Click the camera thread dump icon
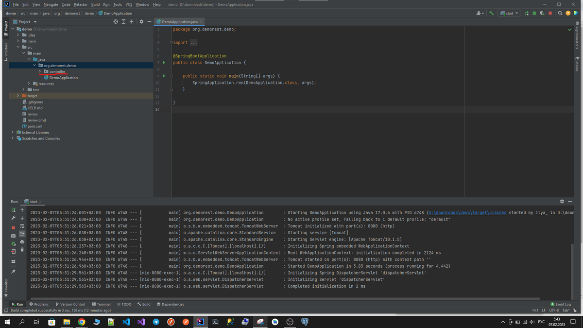Image resolution: width=583 pixels, height=328 pixels. [x=14, y=236]
